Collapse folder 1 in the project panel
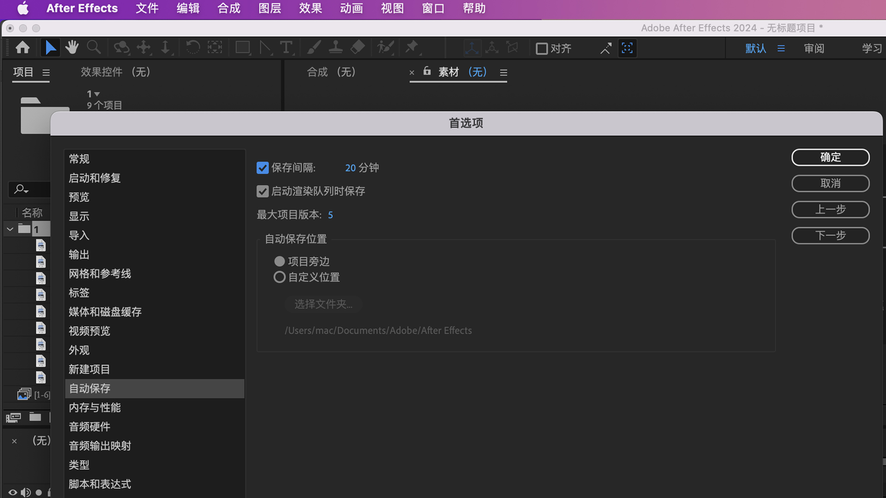The width and height of the screenshot is (886, 498). pyautogui.click(x=10, y=228)
